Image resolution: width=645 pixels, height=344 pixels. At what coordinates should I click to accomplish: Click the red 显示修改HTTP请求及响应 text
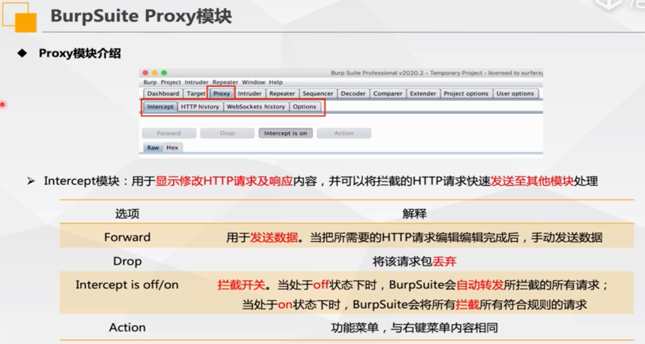tap(224, 181)
